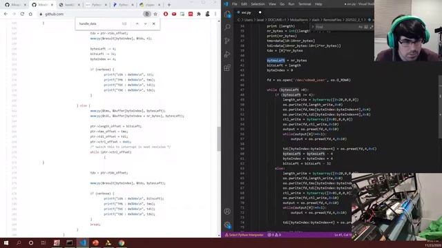Click the VS Code Find input field
Screen dimensions: 442x248
(x=336, y=27)
